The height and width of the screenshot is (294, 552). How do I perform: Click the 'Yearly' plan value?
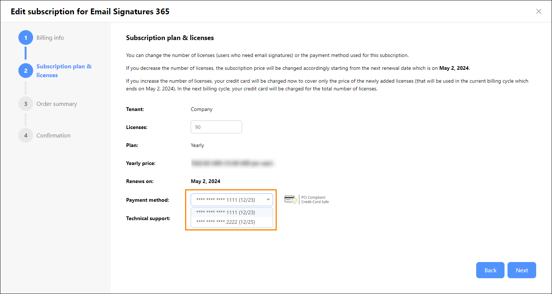pos(197,145)
